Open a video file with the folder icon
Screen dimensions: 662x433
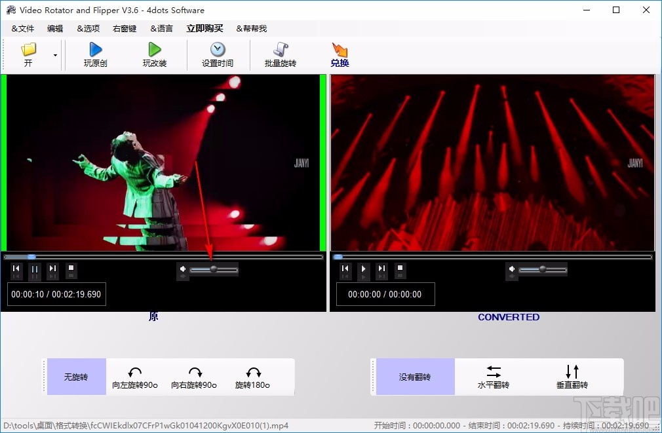pyautogui.click(x=28, y=50)
